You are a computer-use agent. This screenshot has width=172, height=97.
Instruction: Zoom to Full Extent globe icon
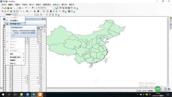[x=11, y=11]
